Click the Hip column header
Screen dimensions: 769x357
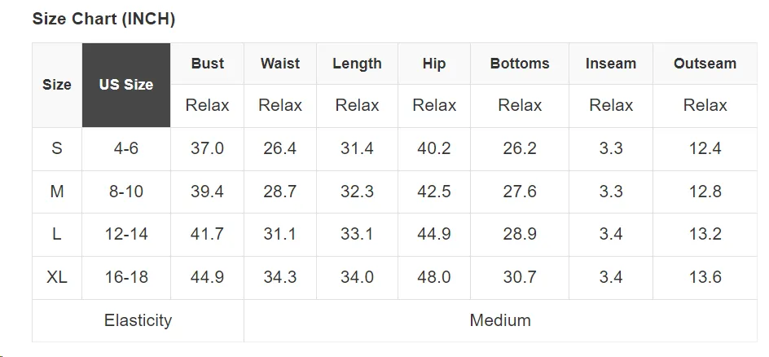point(434,64)
